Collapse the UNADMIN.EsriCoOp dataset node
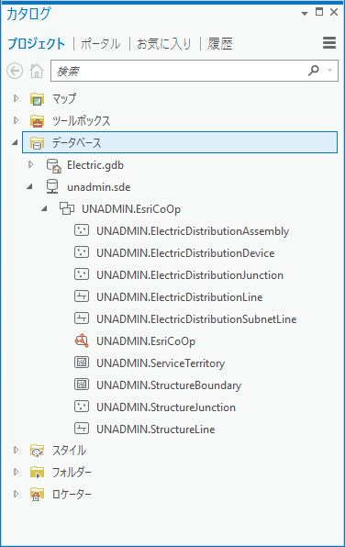This screenshot has height=547, width=345. 44,208
